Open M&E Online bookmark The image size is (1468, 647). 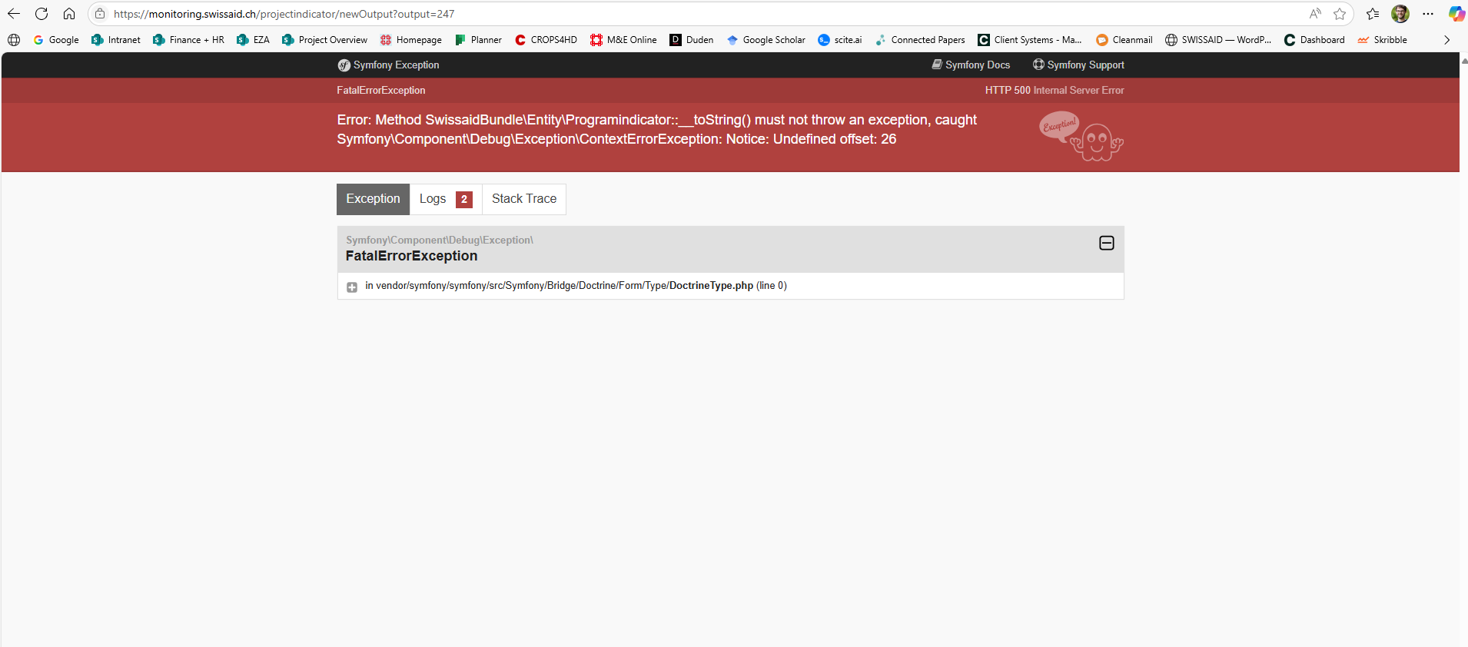pyautogui.click(x=623, y=40)
